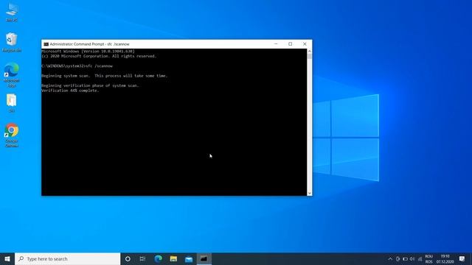Check the battery status tray icon
Image resolution: width=472 pixels, height=265 pixels.
coord(405,258)
